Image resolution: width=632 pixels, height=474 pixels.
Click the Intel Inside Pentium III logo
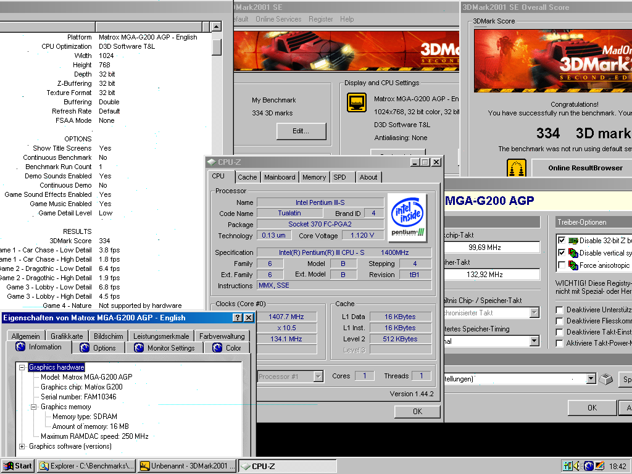pos(407,218)
